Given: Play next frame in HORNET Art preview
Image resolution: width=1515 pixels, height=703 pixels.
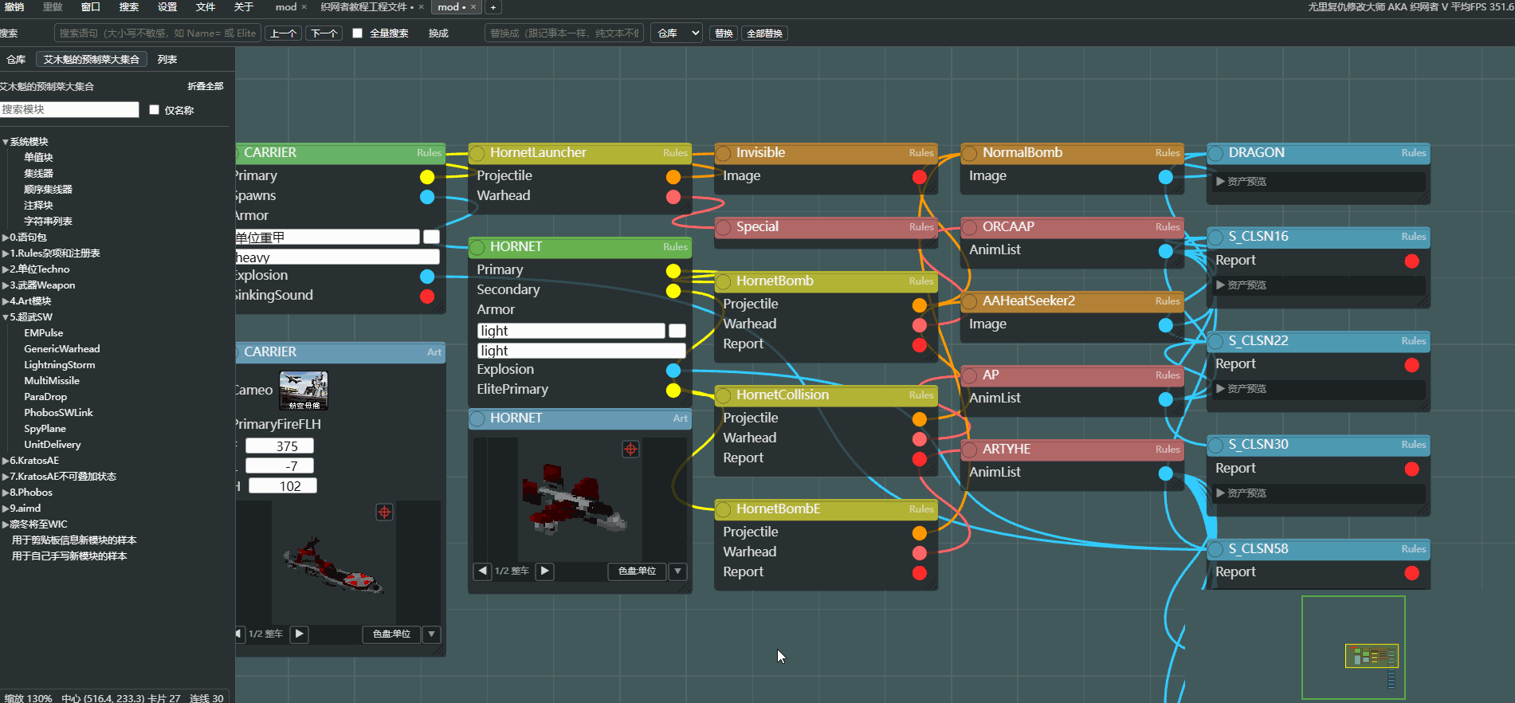Looking at the screenshot, I should coord(545,571).
